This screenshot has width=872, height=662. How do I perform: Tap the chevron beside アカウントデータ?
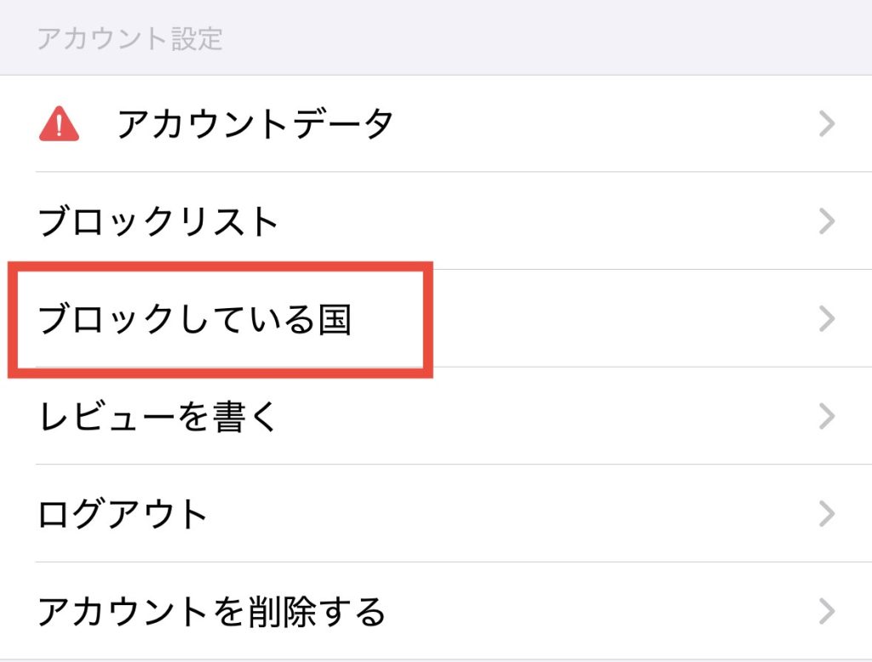click(826, 125)
